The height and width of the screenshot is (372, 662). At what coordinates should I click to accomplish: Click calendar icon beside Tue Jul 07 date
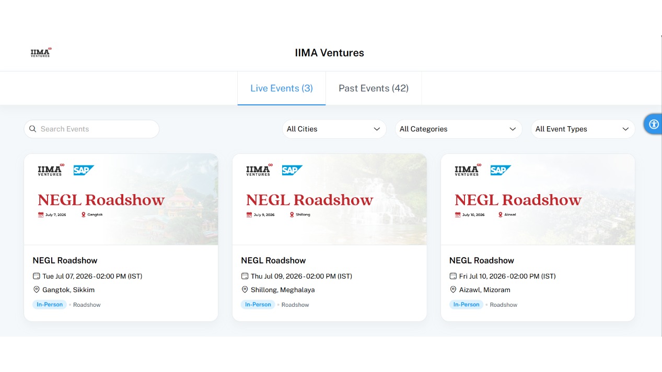[x=37, y=276]
